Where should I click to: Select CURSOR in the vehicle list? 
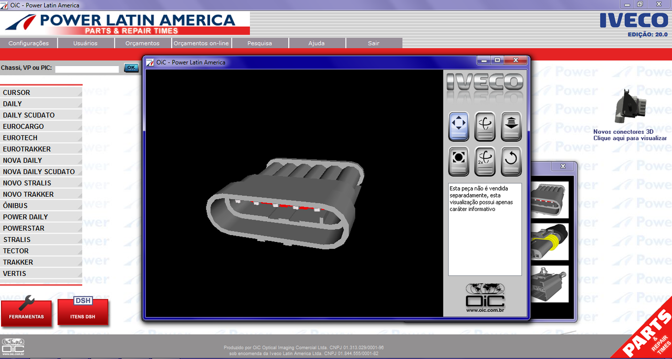tap(41, 92)
